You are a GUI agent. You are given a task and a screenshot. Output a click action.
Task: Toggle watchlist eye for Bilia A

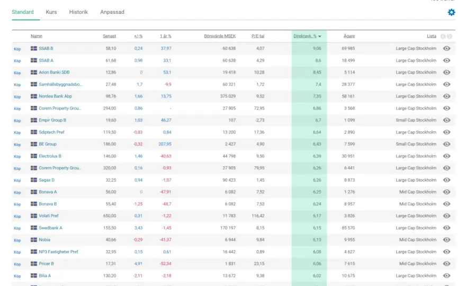(x=446, y=275)
